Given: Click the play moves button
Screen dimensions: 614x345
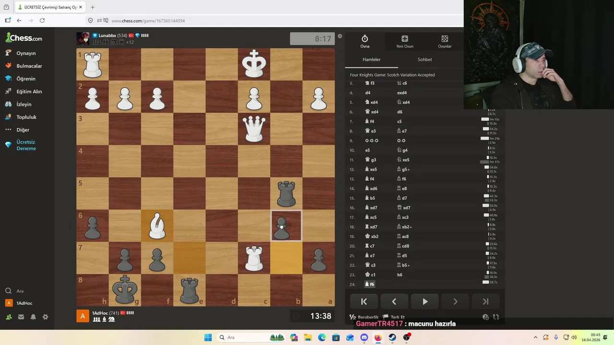Looking at the screenshot, I should 425,301.
